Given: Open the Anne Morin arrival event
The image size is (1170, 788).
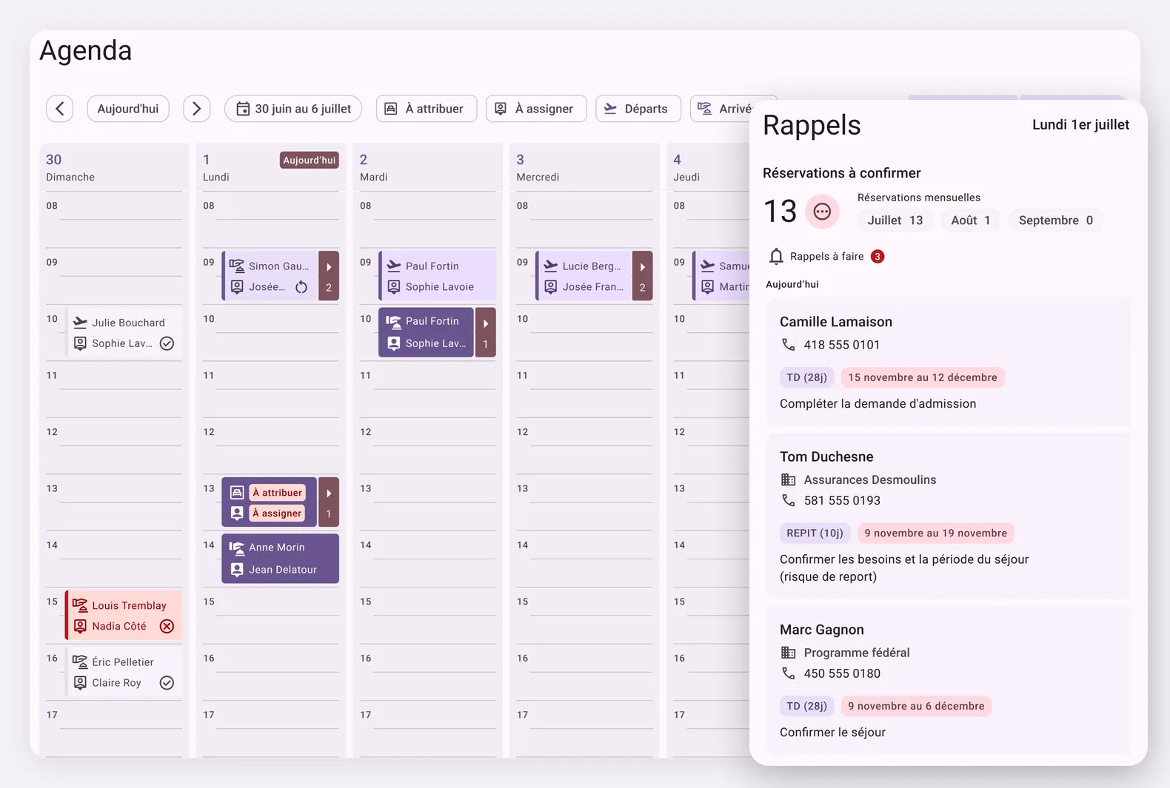Looking at the screenshot, I should 281,559.
